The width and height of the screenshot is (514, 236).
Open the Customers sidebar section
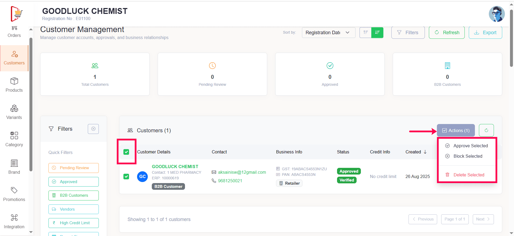[x=14, y=58]
